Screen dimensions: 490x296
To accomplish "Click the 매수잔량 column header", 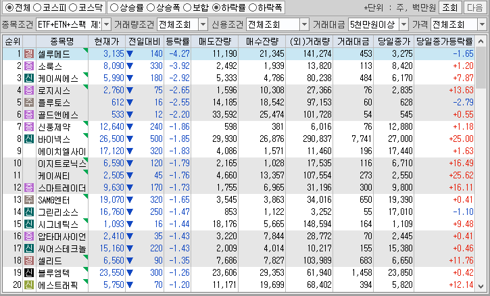I will click(x=262, y=41).
